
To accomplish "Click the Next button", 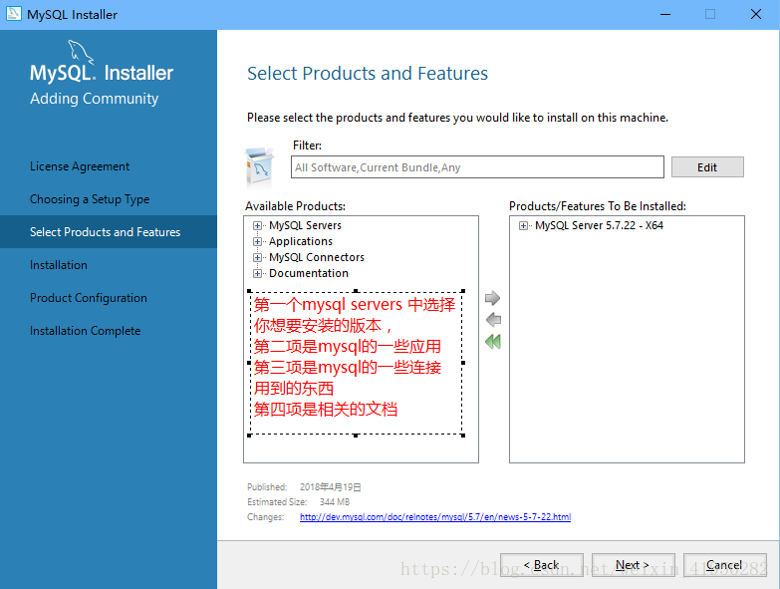I will [x=634, y=565].
